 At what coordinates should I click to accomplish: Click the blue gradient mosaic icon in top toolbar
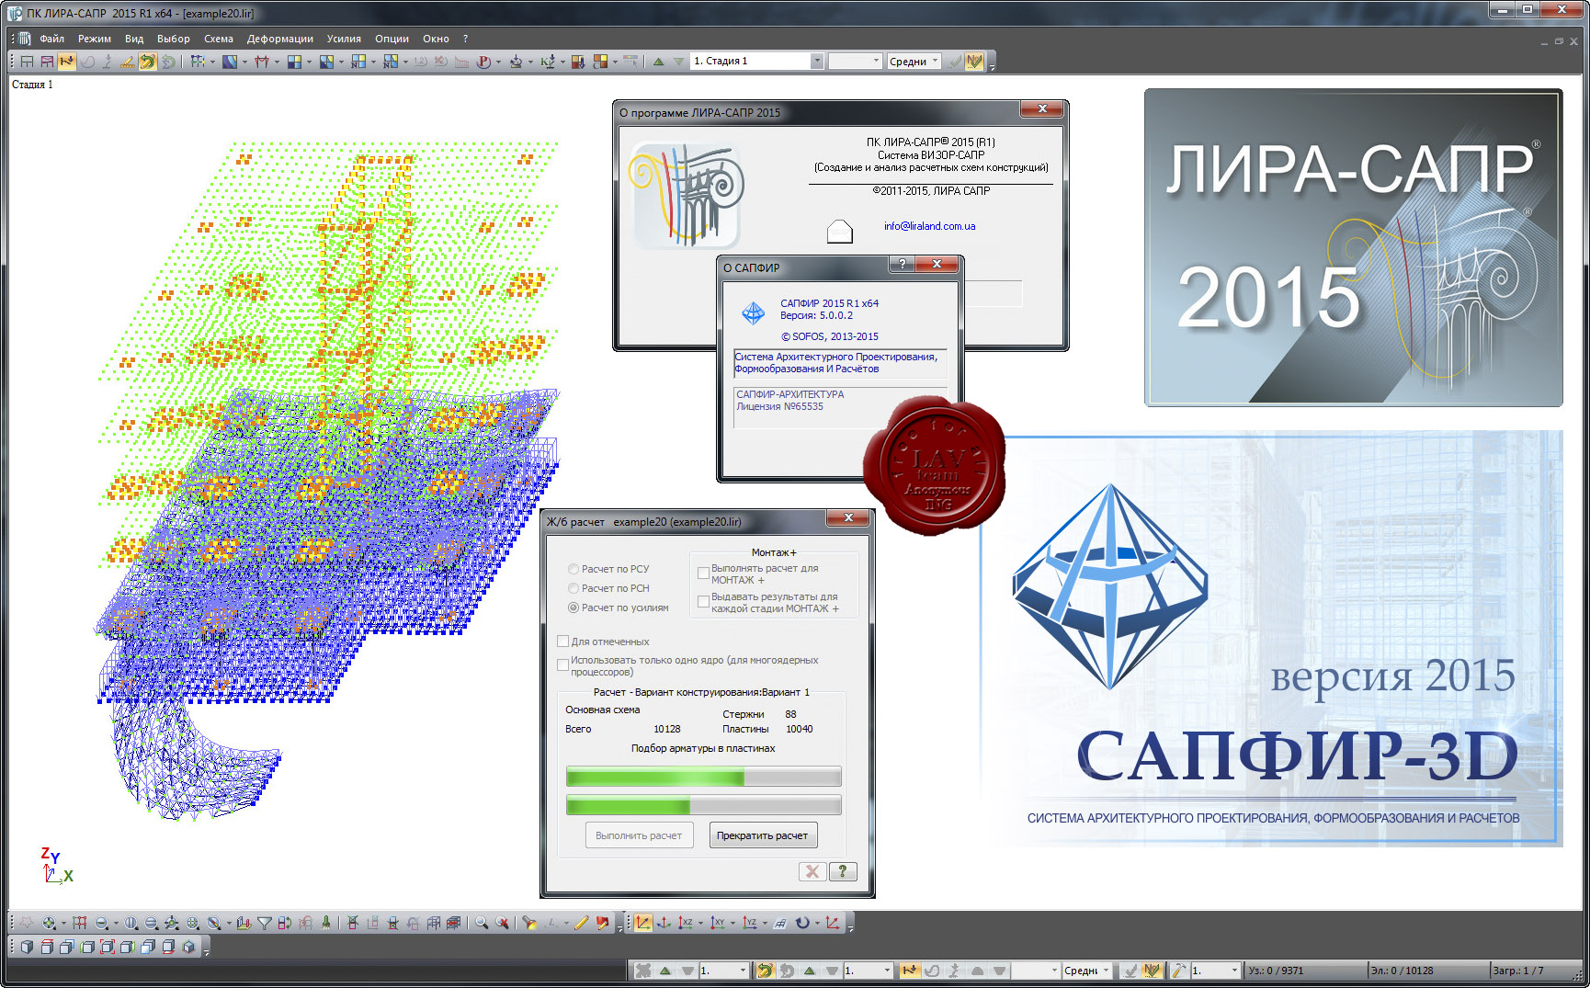click(230, 62)
